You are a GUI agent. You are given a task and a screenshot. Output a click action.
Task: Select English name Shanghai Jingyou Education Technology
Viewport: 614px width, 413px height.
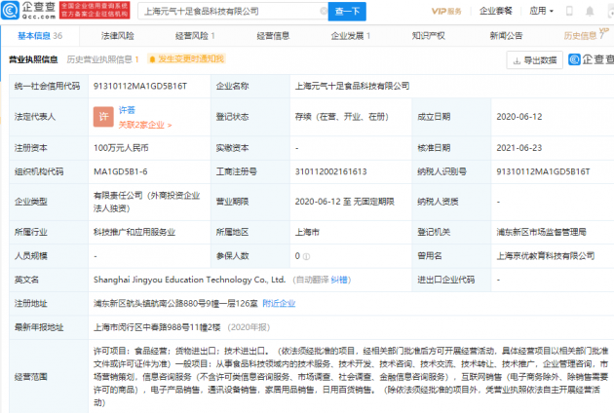coord(189,280)
